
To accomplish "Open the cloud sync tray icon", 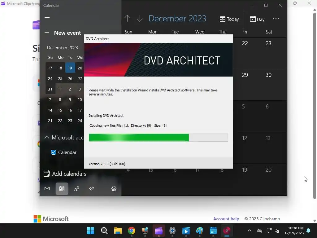I will pos(259,231).
